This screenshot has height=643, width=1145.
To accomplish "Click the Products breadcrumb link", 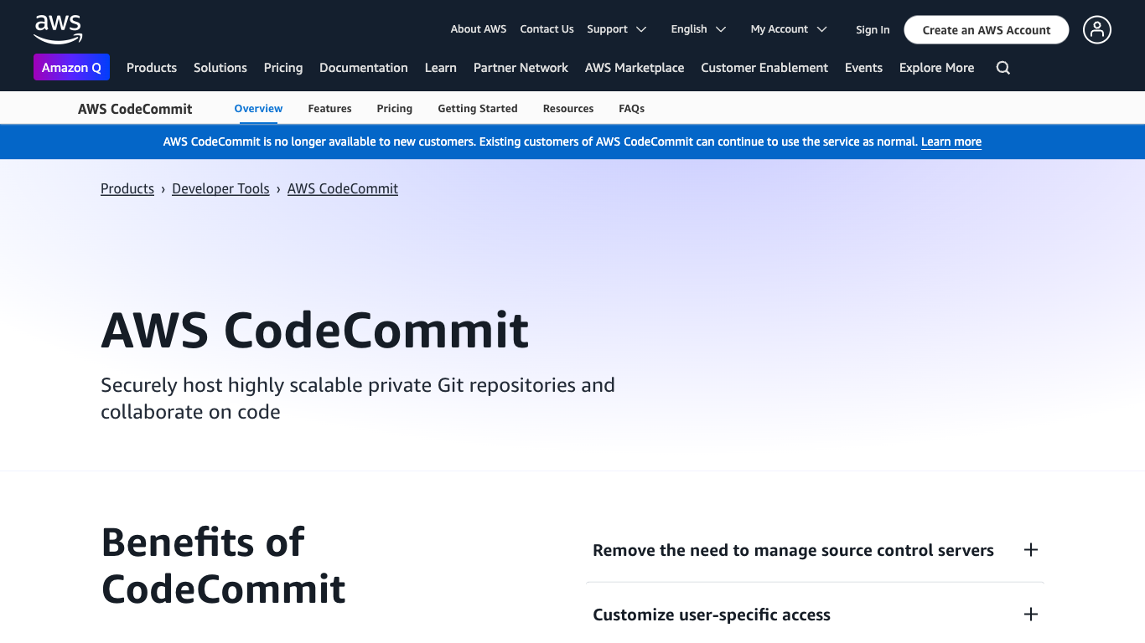I will [127, 189].
